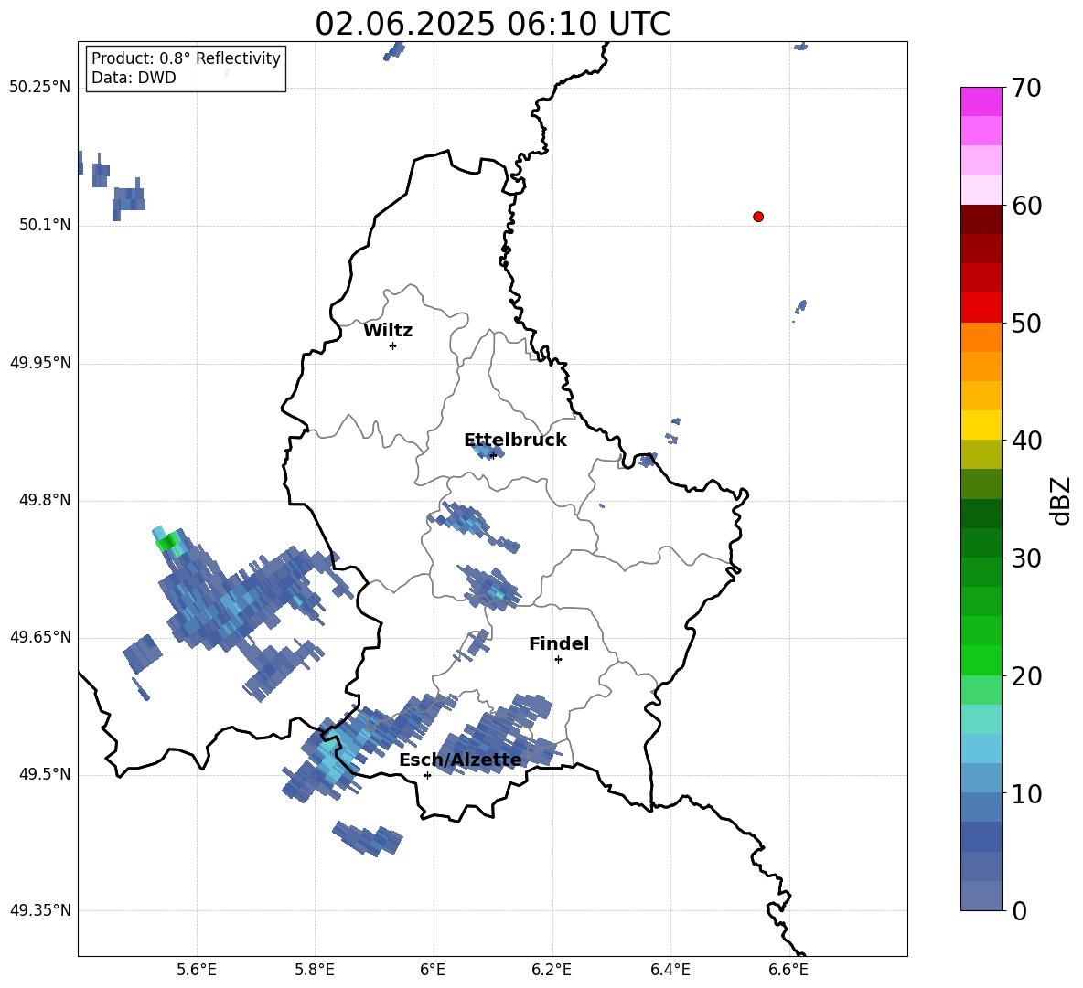The width and height of the screenshot is (1083, 988).
Task: Click the title '02.06.2025 06:10 UTC'
Action: [x=492, y=24]
